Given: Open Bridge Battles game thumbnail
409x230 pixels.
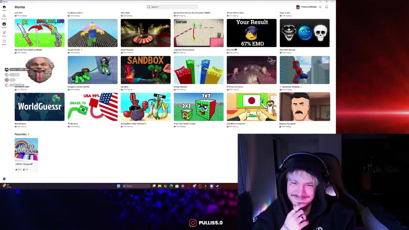Looking at the screenshot, I should pos(199,70).
